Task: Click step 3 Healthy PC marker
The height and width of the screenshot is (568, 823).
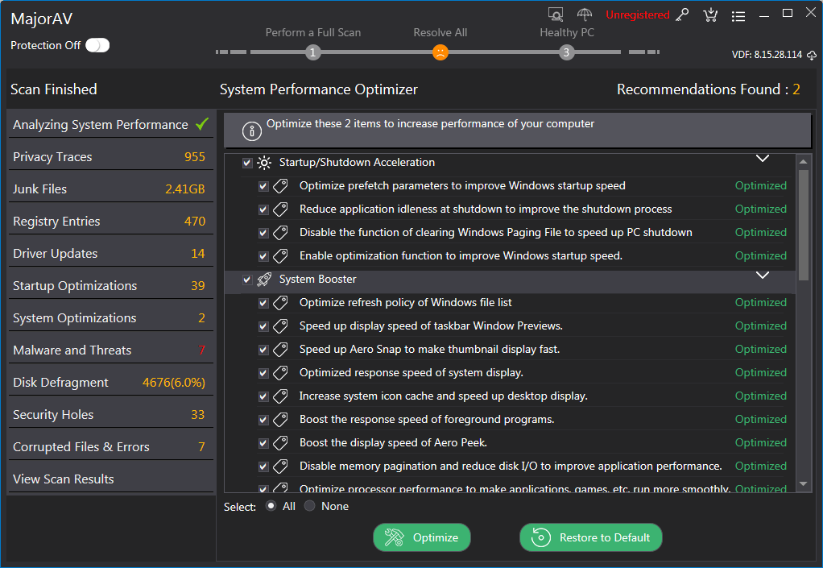Action: pyautogui.click(x=566, y=52)
